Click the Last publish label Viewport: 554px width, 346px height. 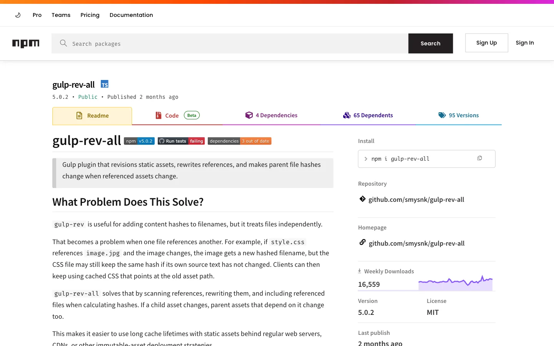374,333
